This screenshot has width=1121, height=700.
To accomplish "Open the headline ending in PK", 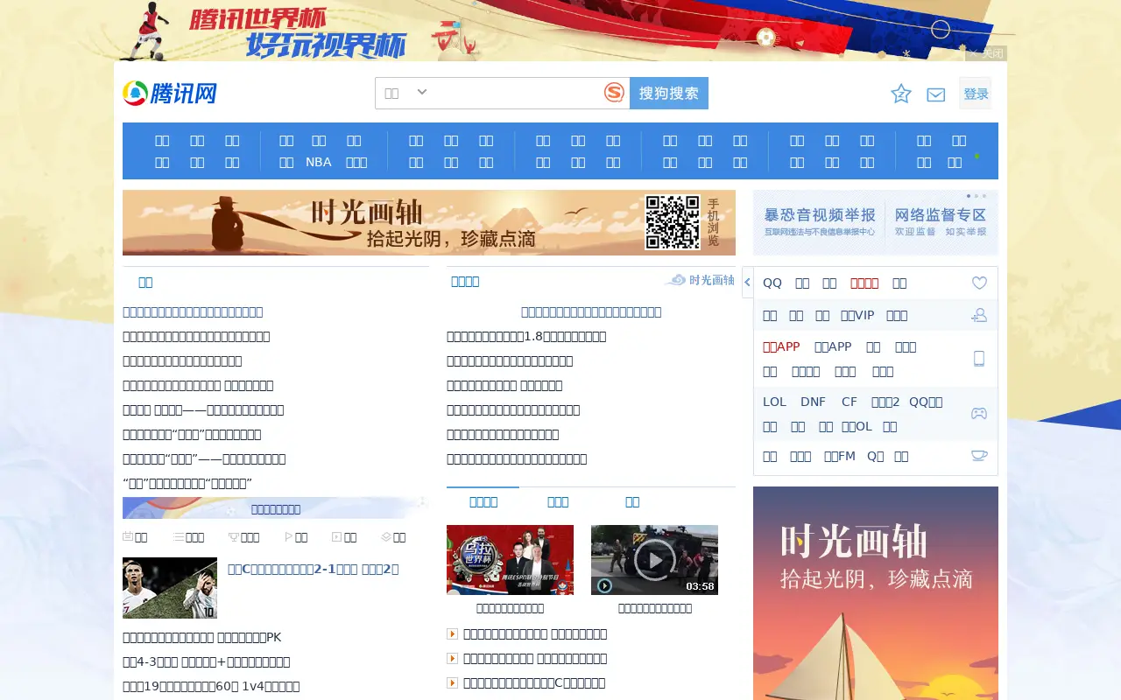I will tap(202, 637).
